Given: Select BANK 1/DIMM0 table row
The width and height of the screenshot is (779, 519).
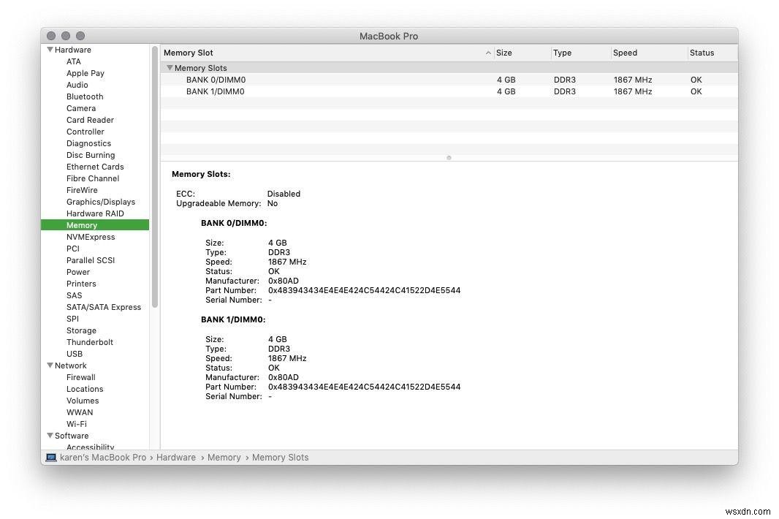Looking at the screenshot, I should tap(449, 91).
